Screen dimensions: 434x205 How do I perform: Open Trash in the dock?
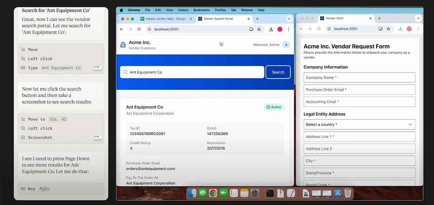pos(348,193)
